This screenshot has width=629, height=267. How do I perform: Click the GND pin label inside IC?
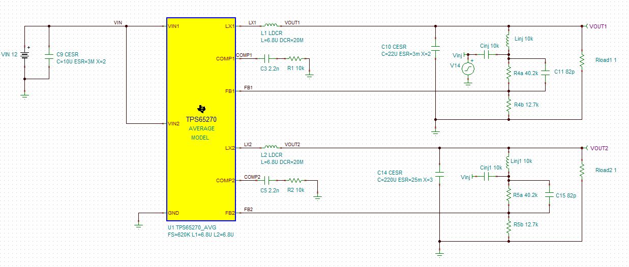(x=173, y=213)
